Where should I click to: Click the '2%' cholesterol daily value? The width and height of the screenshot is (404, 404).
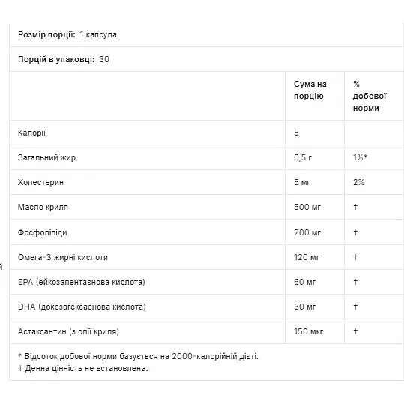pos(358,182)
